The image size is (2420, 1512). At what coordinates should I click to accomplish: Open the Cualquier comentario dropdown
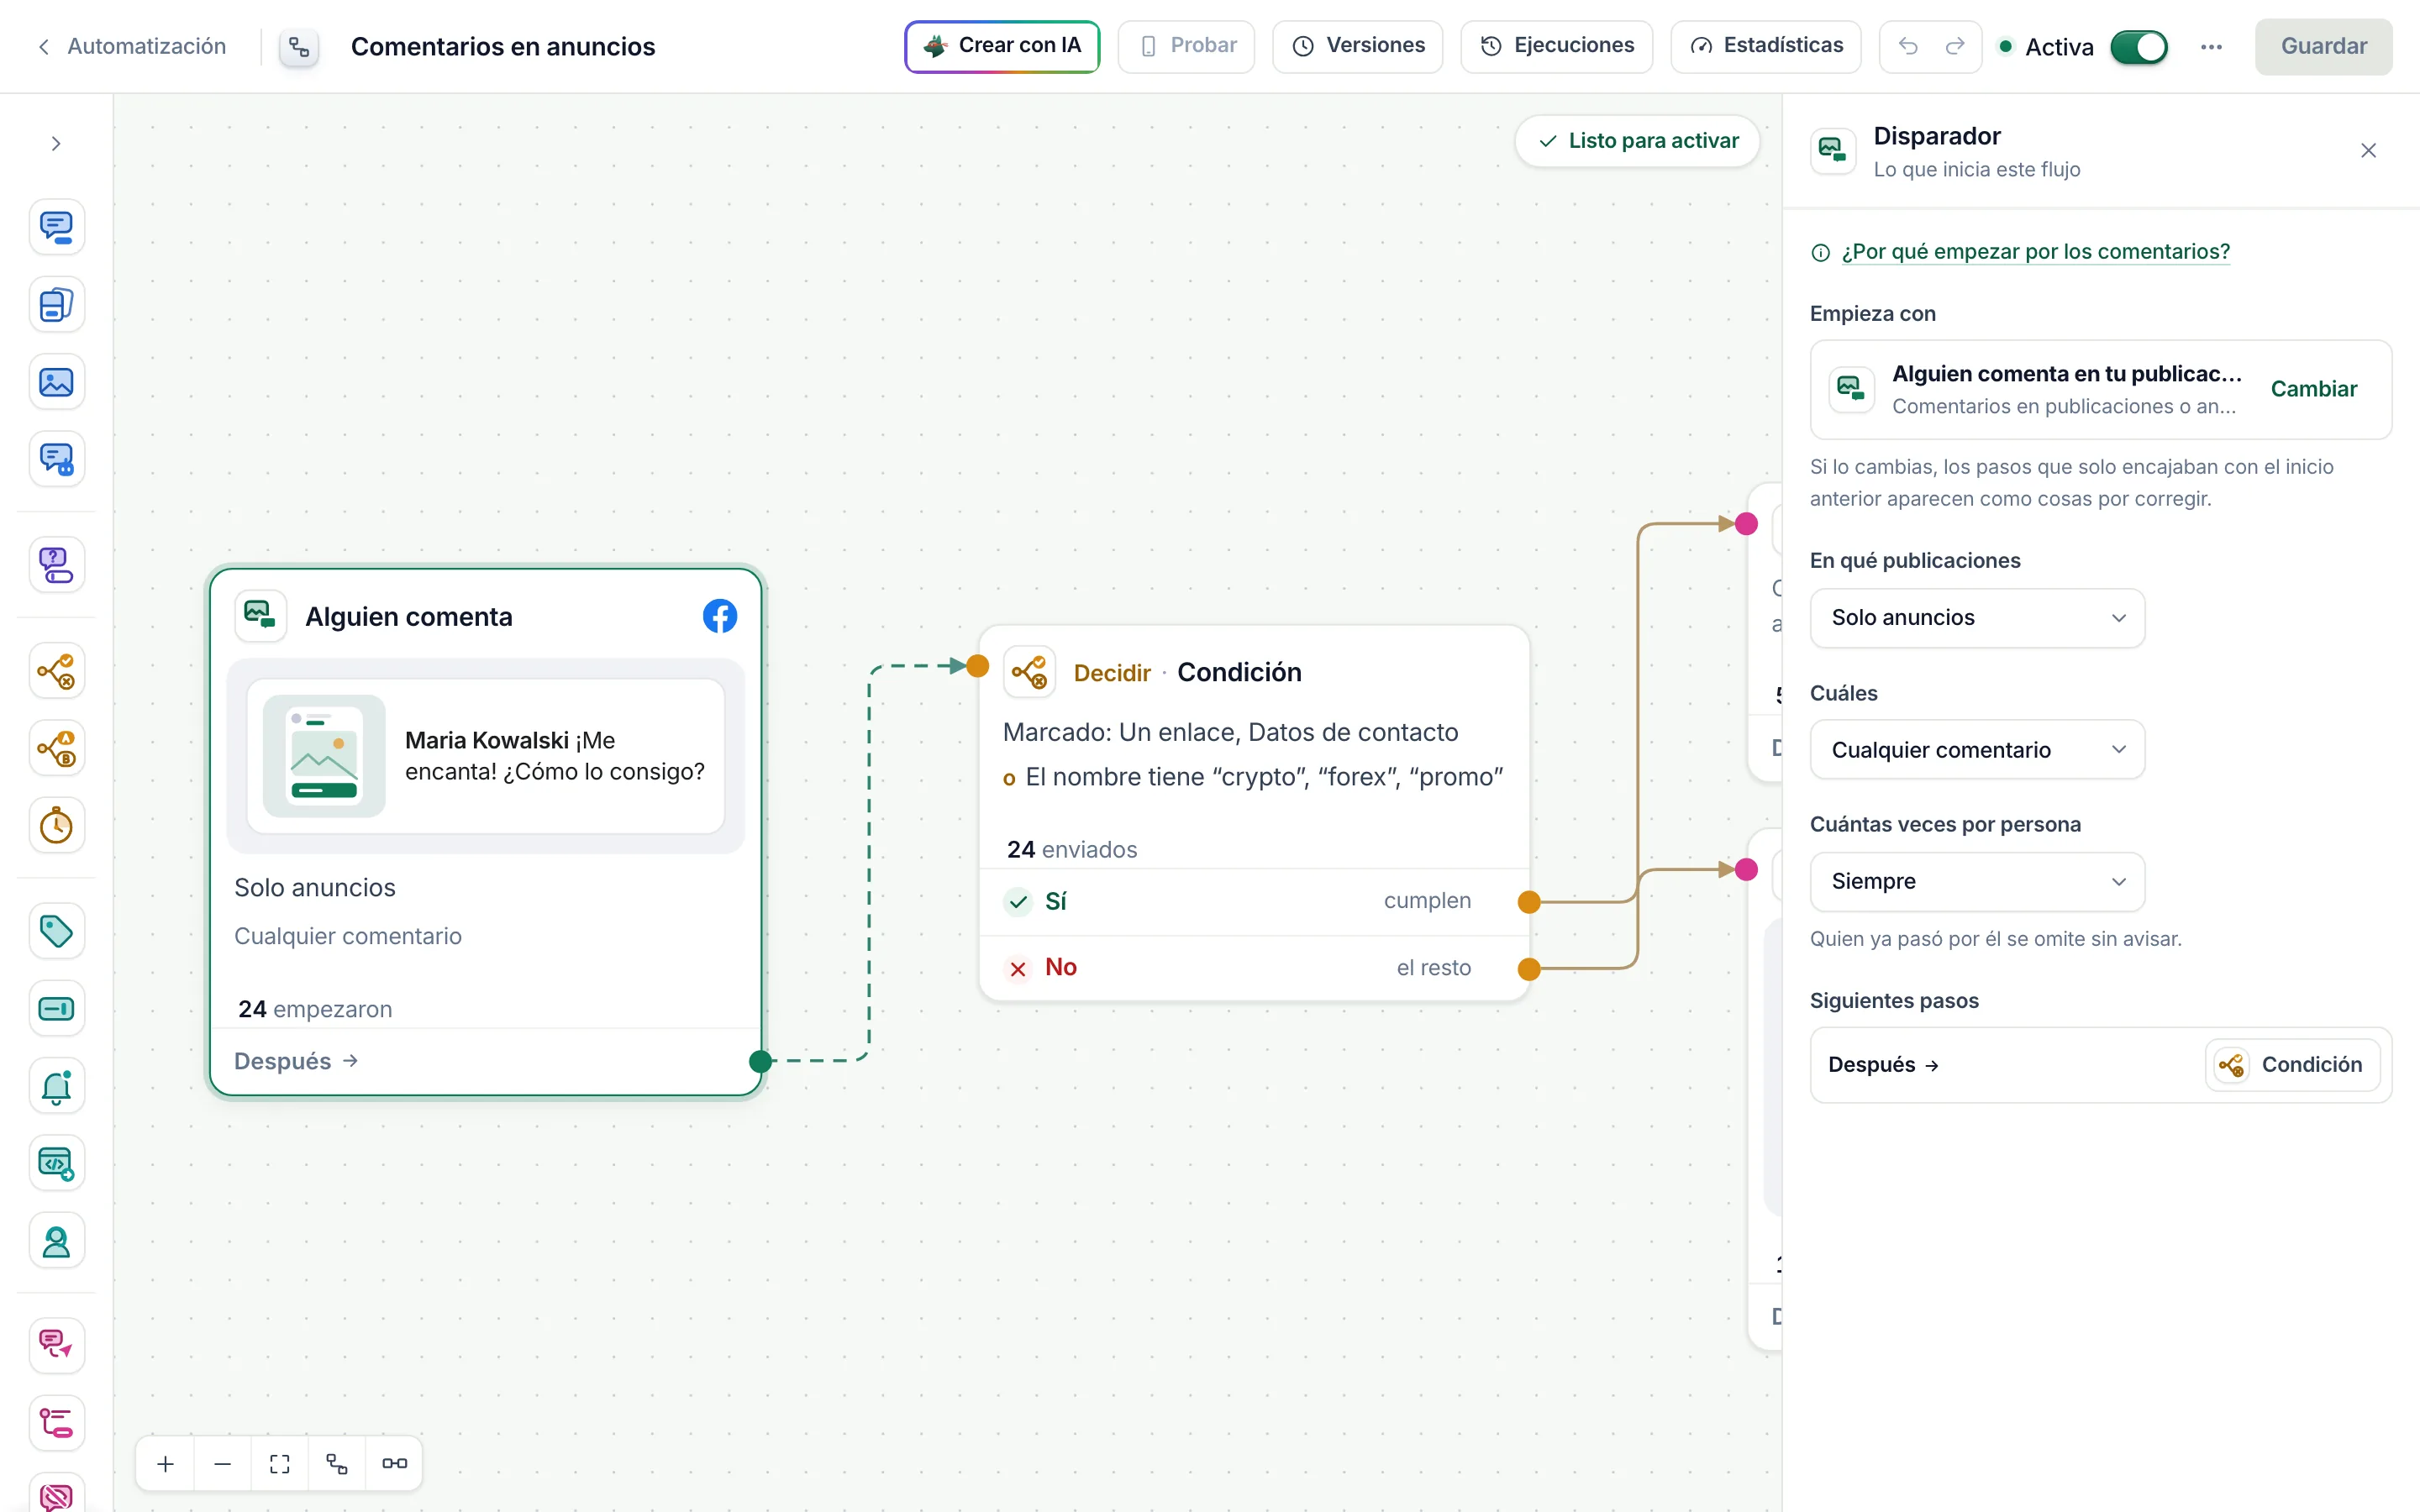point(1977,750)
